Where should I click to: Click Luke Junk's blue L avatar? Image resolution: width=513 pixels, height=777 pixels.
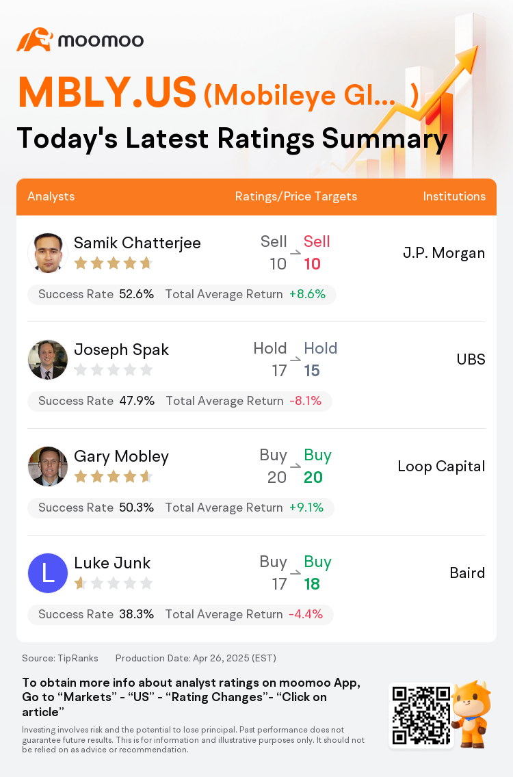48,573
